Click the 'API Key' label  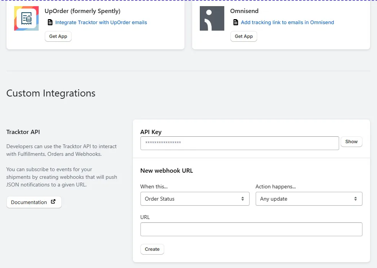click(x=151, y=132)
